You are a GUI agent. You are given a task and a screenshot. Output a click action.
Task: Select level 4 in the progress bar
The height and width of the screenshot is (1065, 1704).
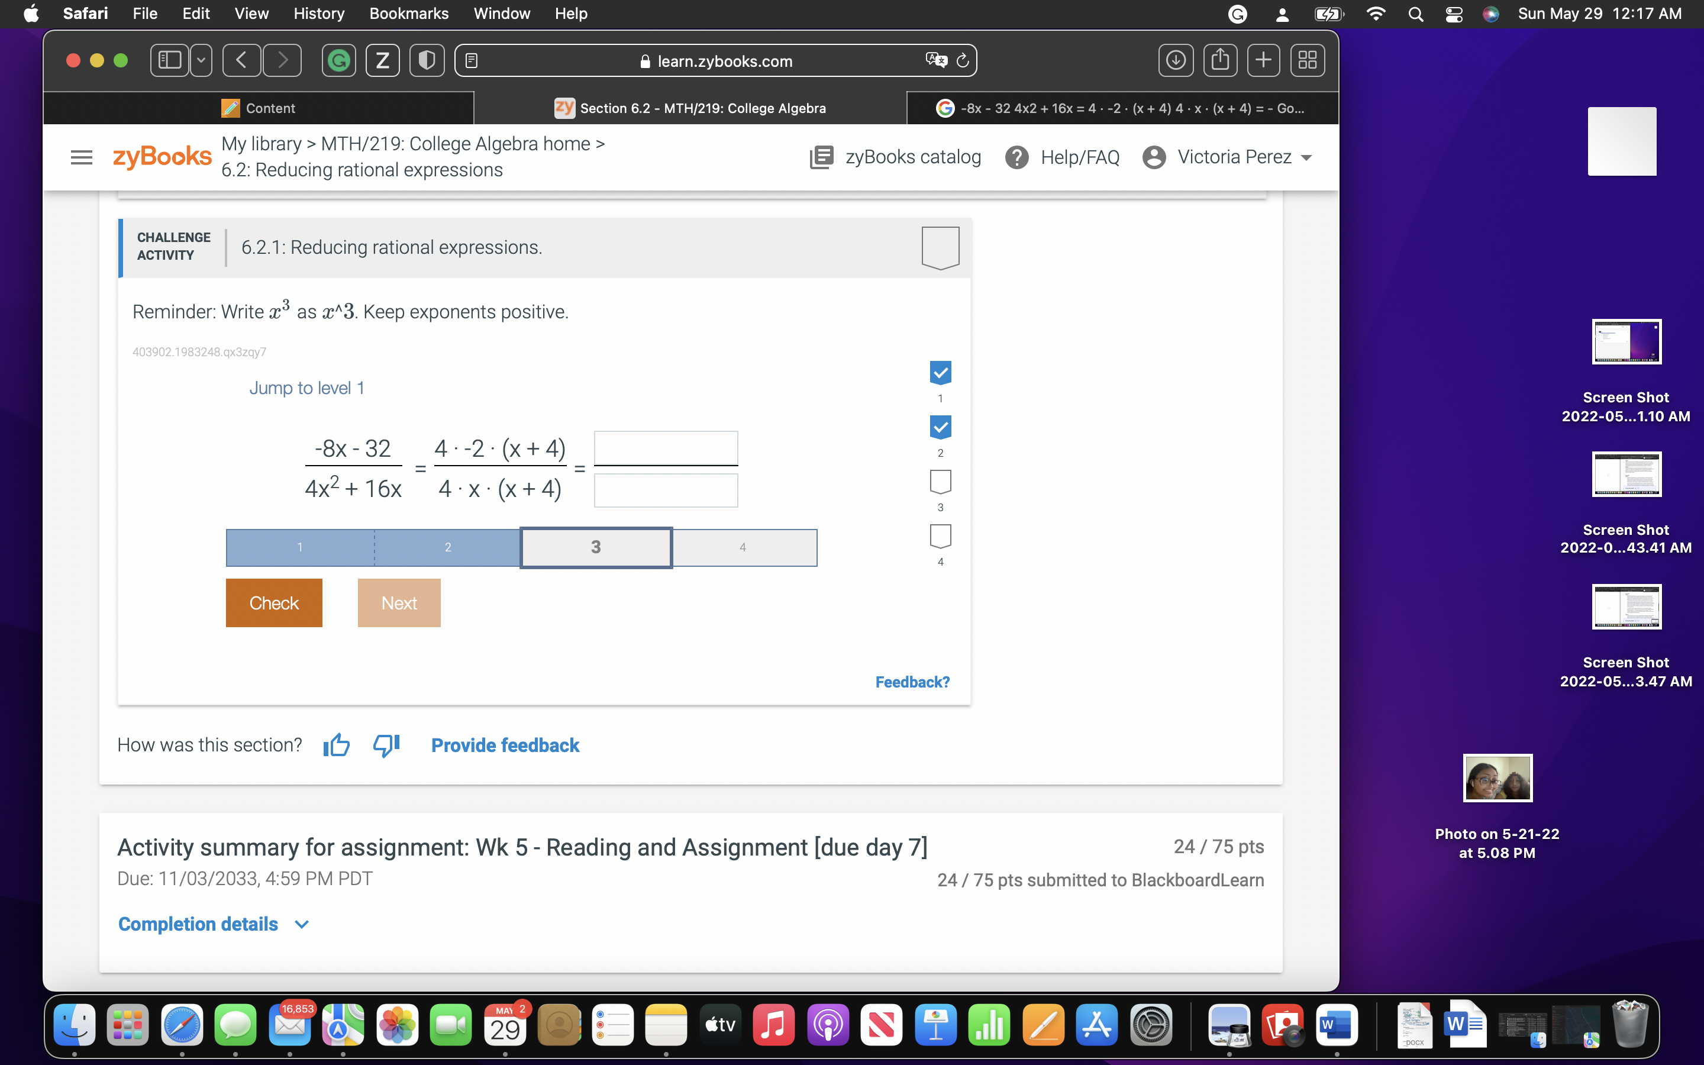click(743, 547)
